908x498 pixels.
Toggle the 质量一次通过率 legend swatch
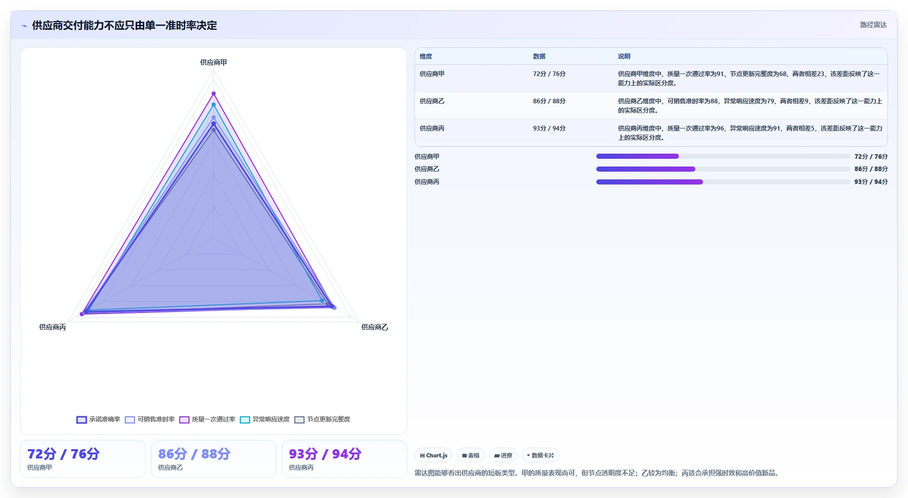pyautogui.click(x=184, y=420)
